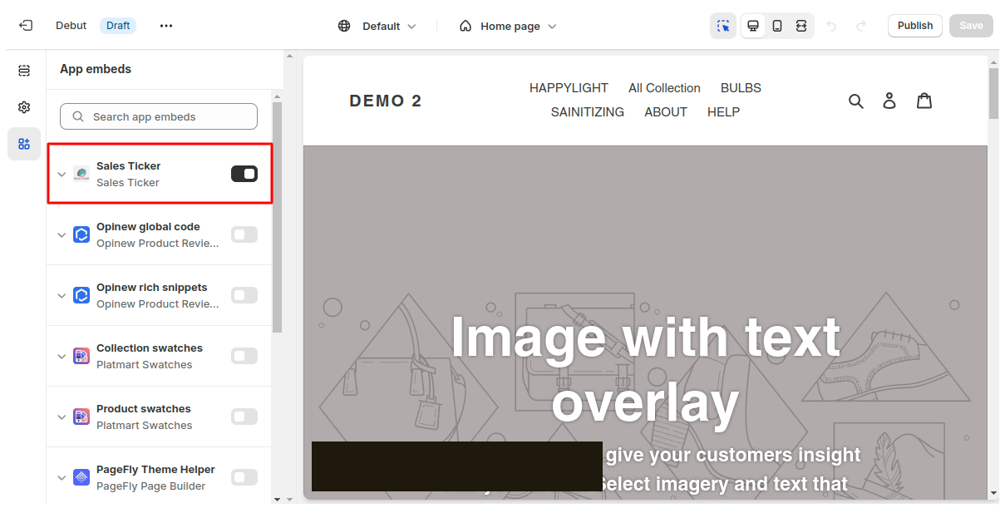Open the HELP menu item
Image resolution: width=1000 pixels, height=508 pixels.
coord(723,112)
